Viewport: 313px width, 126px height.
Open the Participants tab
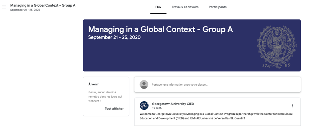point(218,7)
